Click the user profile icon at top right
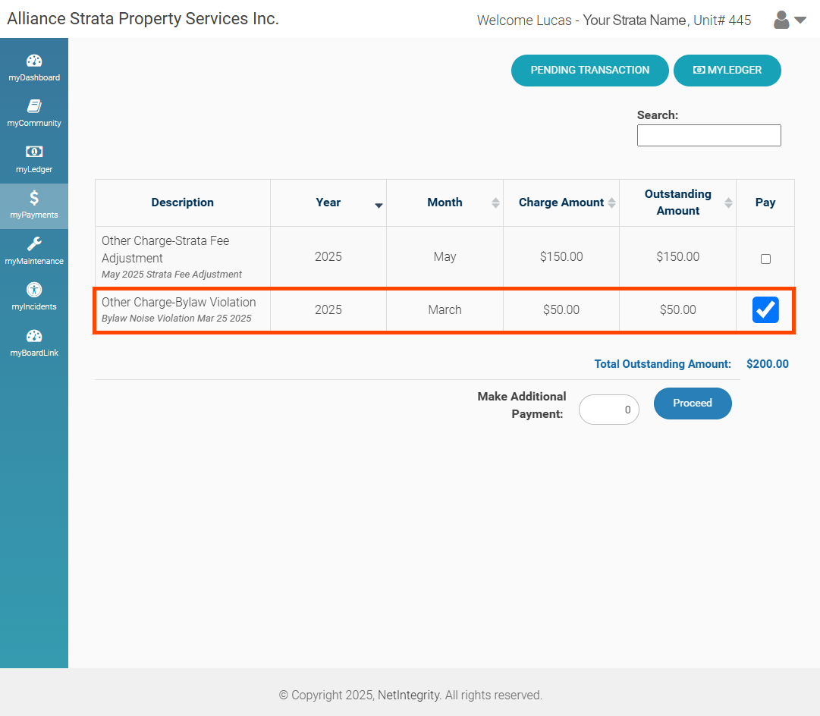Image resolution: width=820 pixels, height=716 pixels. [x=781, y=20]
